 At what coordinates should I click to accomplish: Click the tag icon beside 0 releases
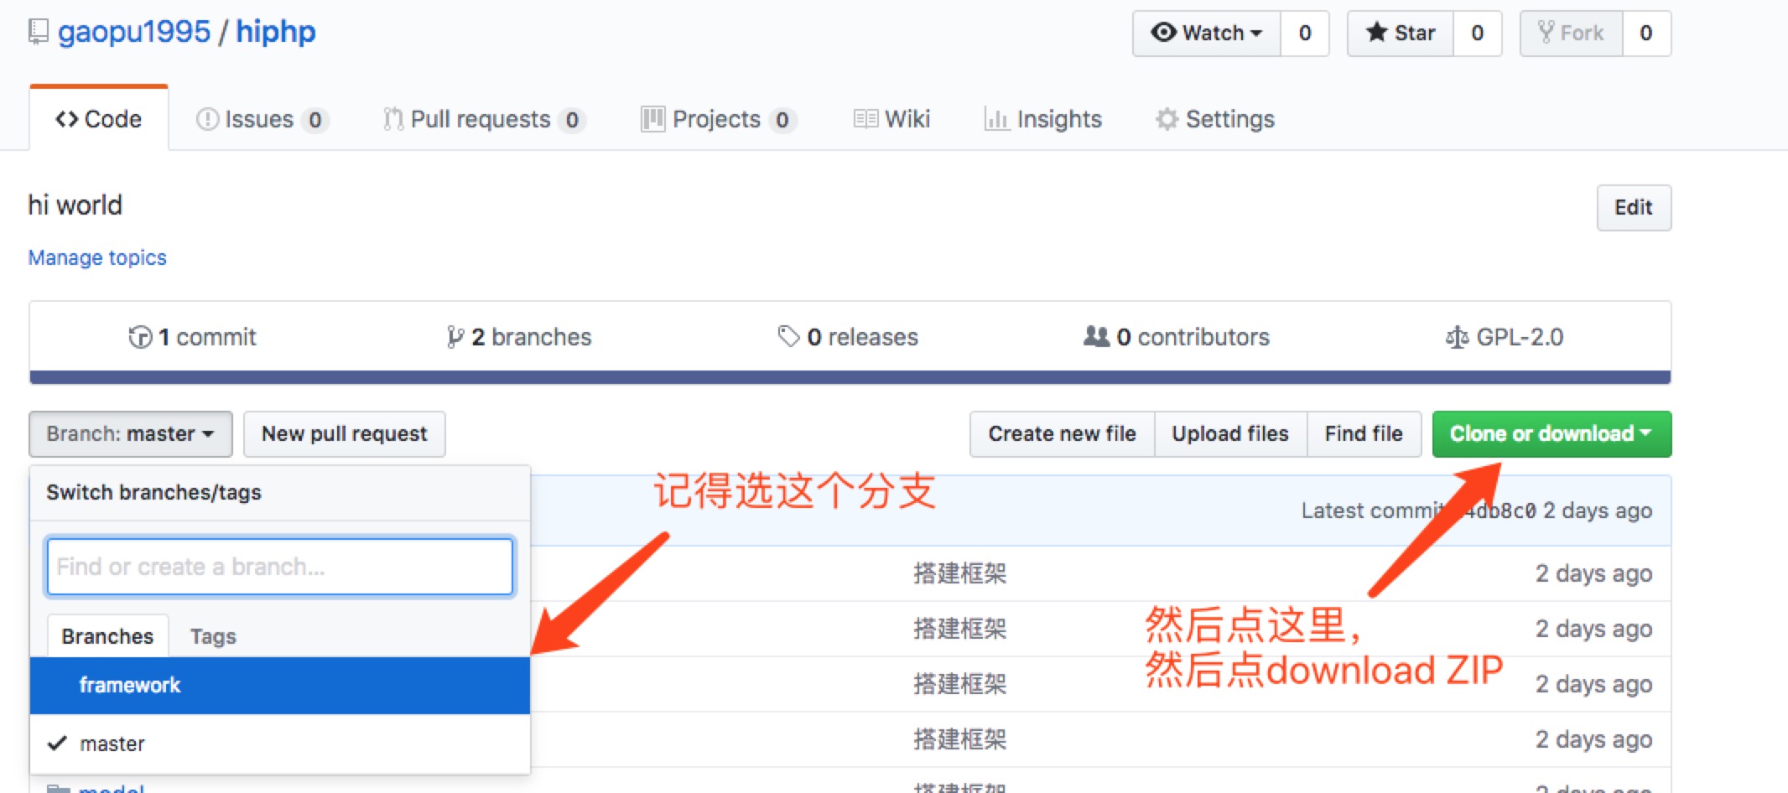click(788, 337)
